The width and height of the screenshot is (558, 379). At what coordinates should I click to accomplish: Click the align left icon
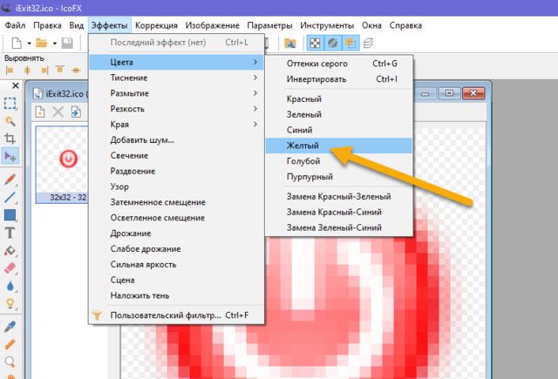point(10,70)
